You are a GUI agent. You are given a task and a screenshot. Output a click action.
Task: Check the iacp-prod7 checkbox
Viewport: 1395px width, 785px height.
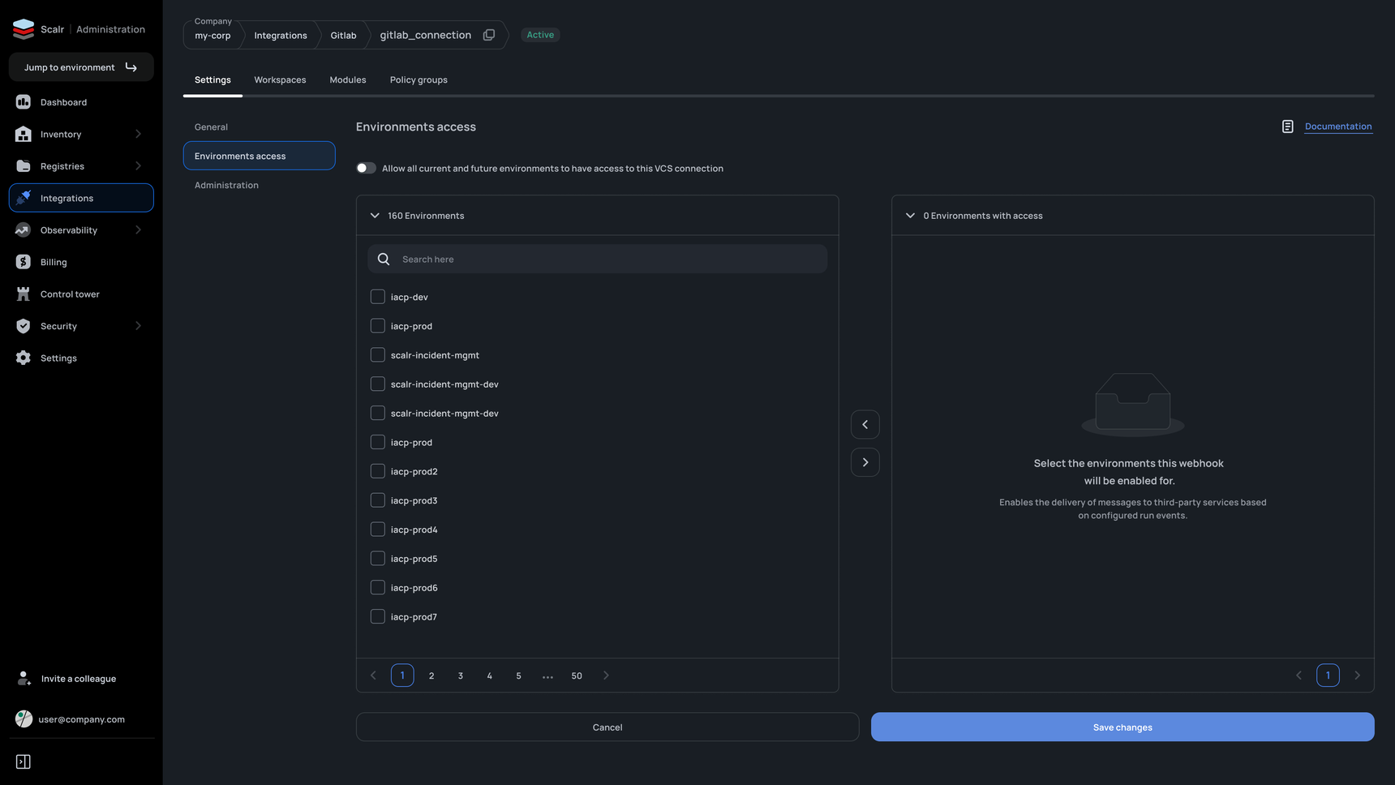378,617
